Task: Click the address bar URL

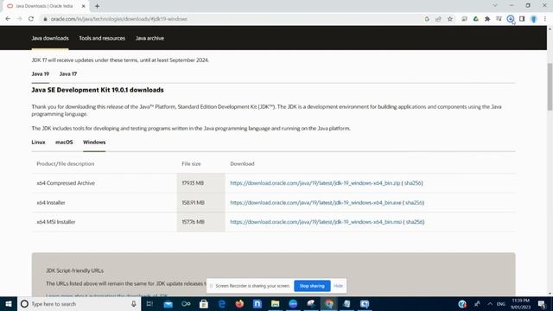Action: click(x=119, y=19)
